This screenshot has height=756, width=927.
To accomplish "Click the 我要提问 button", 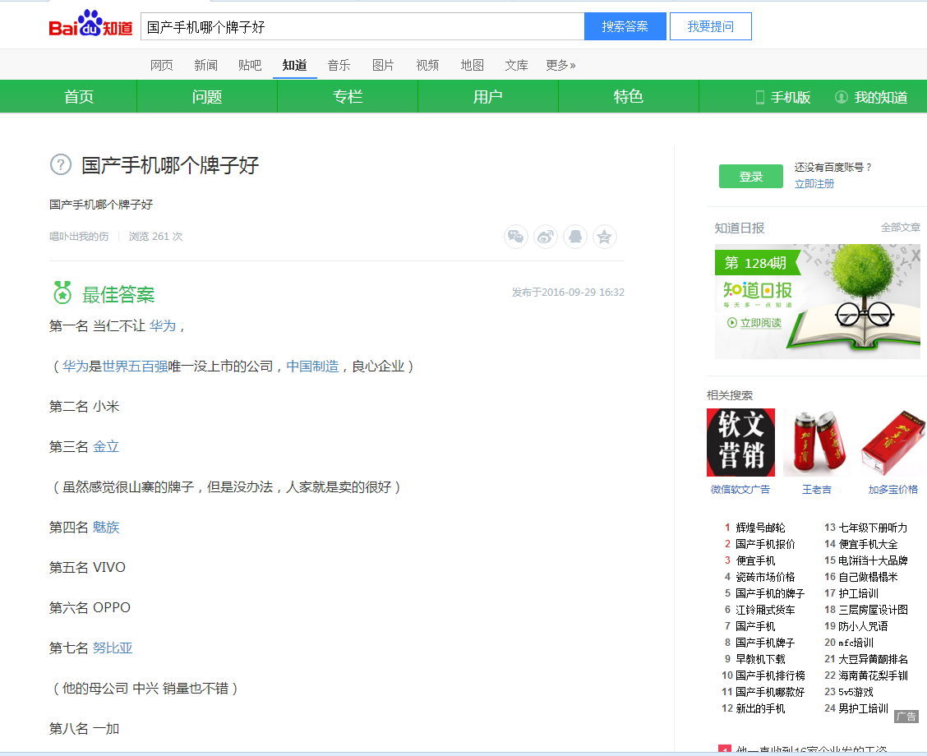I will pos(711,26).
